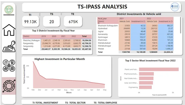Select the TI card showing 99.13K
The image size is (185, 105).
pos(30,22)
